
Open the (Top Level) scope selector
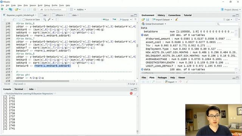pos(19,84)
